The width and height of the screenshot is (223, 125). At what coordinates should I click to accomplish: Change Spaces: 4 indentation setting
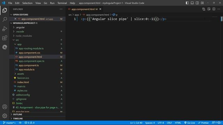tap(150, 123)
